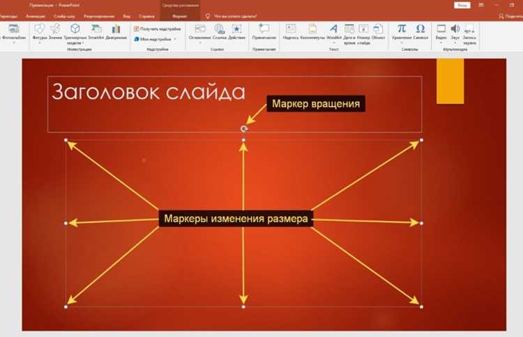The width and height of the screenshot is (523, 337).
Task: Insert a Символ omega symbol
Action: click(420, 32)
